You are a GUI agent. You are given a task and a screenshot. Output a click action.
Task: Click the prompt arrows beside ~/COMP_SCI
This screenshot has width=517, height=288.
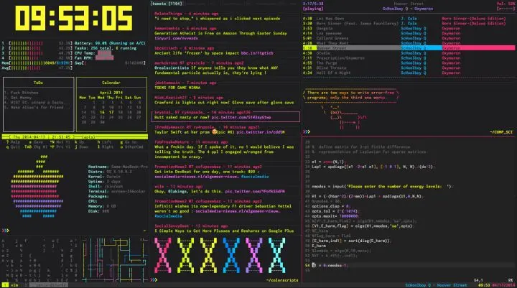click(307, 132)
